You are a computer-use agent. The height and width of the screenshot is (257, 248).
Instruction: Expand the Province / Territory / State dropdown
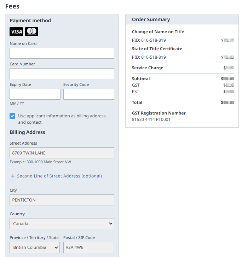click(x=35, y=247)
